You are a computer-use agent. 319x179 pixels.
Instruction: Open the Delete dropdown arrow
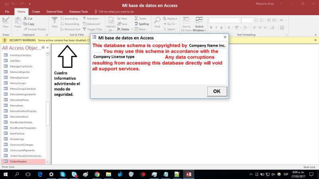pos(132,29)
